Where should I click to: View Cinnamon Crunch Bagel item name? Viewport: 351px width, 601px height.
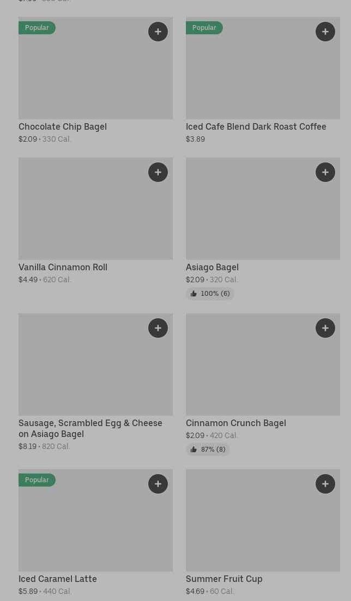[235, 423]
